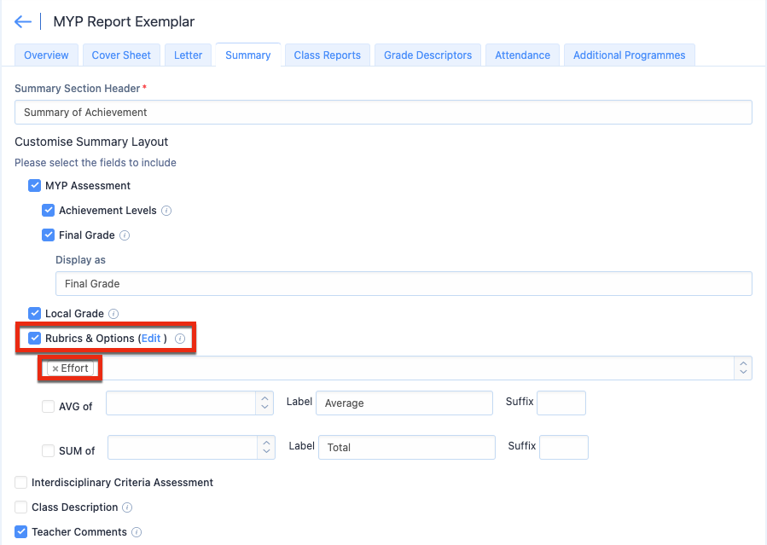Click the back arrow icon

point(23,21)
